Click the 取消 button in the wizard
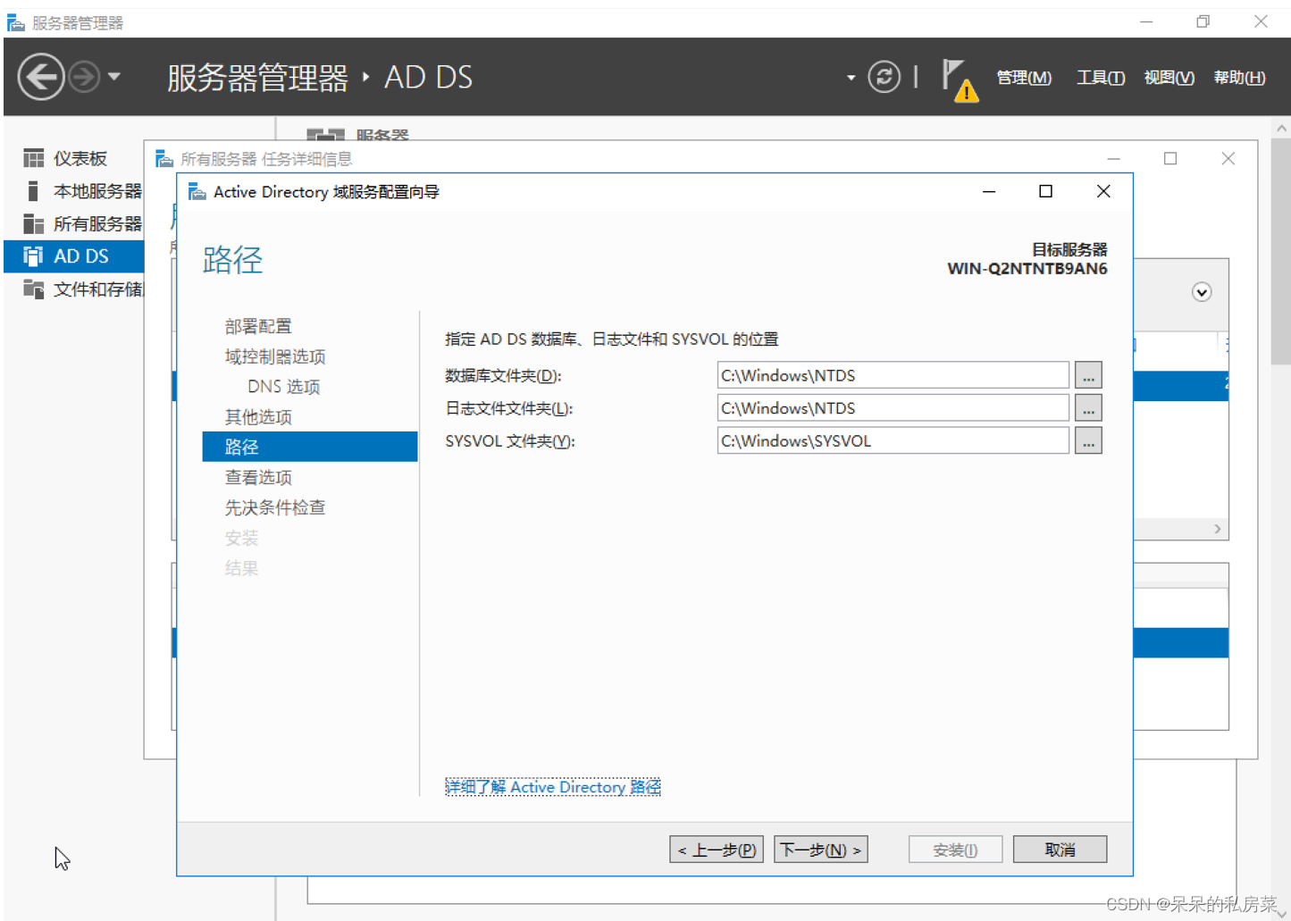Screen dimensions: 1291x921 coord(1060,850)
